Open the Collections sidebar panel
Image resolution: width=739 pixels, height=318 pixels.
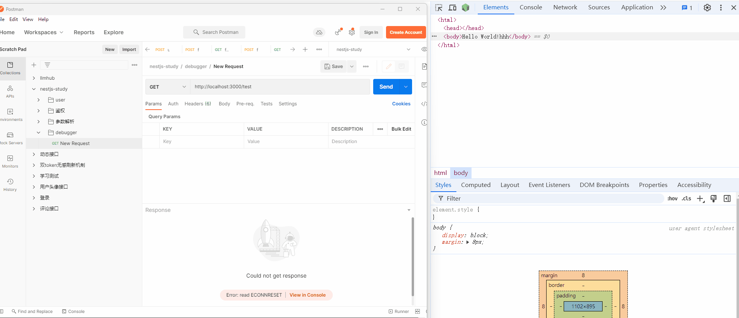coord(10,68)
